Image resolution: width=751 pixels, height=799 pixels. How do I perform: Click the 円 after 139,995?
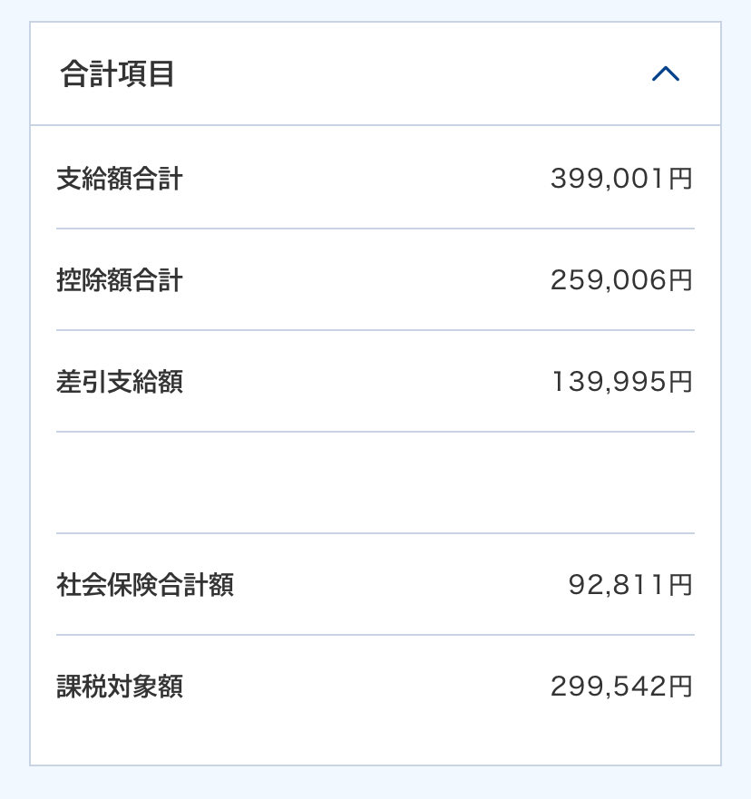pos(680,382)
